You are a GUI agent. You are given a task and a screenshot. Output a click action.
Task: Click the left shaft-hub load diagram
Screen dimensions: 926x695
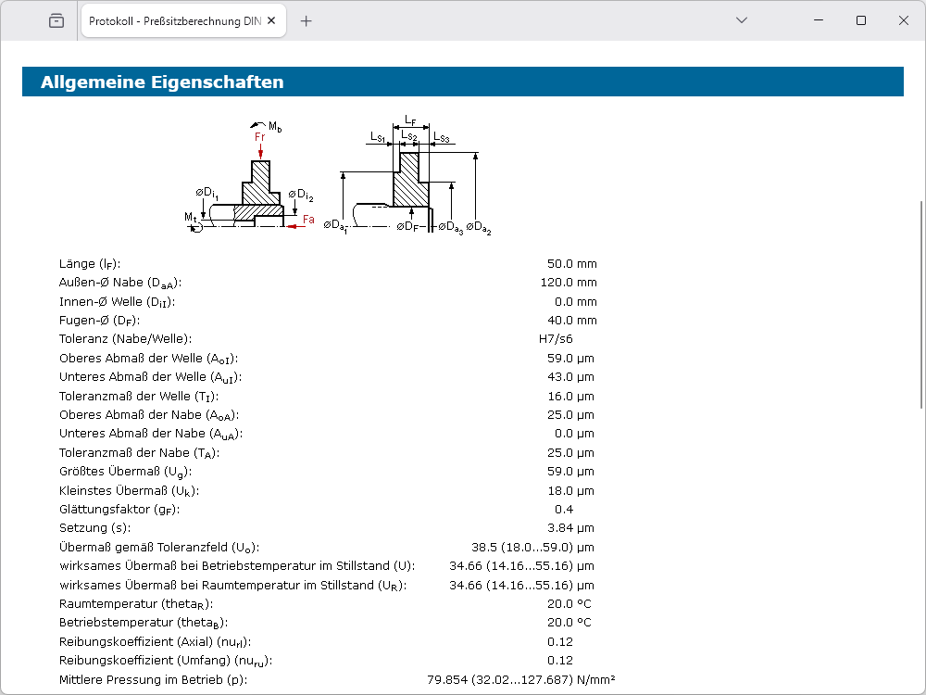pos(250,181)
